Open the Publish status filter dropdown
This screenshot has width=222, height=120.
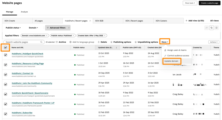click(13, 28)
